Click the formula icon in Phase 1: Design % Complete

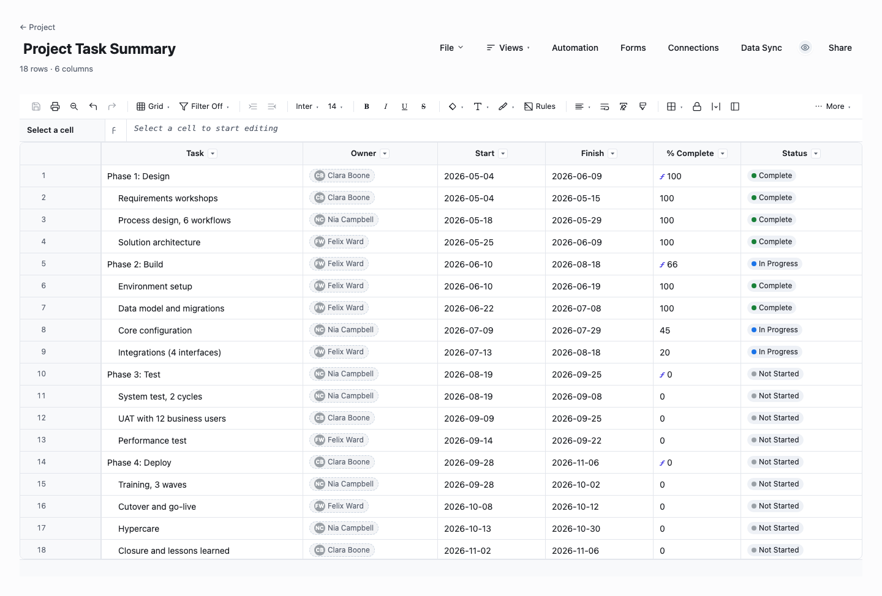pos(662,177)
